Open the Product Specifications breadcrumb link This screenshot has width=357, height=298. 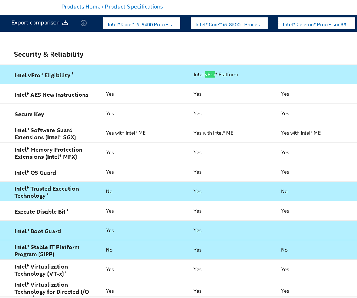coord(134,7)
